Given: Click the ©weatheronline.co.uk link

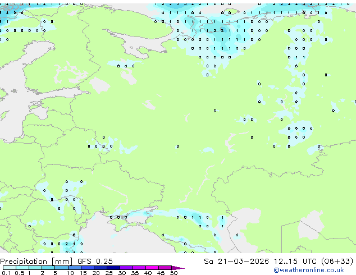Looking at the screenshot, I should coord(309,271).
